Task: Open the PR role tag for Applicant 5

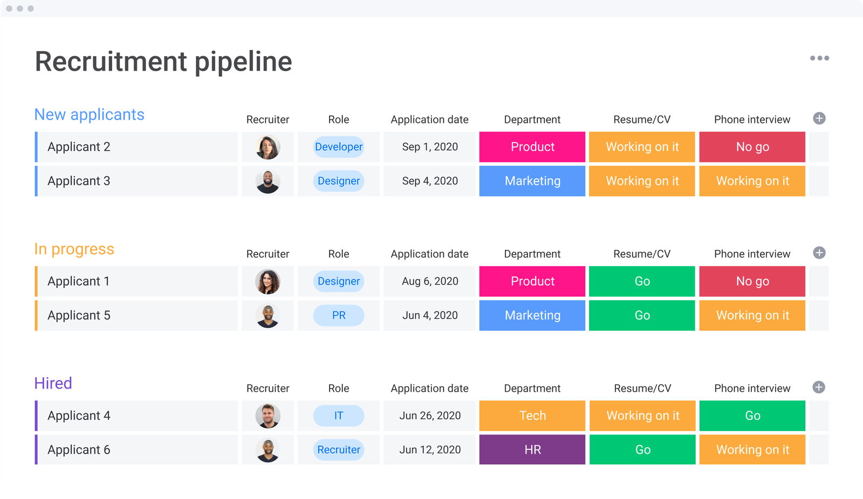Action: pos(338,315)
